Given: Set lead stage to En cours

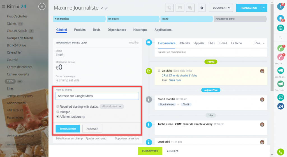Looking at the screenshot, I should (133, 19).
